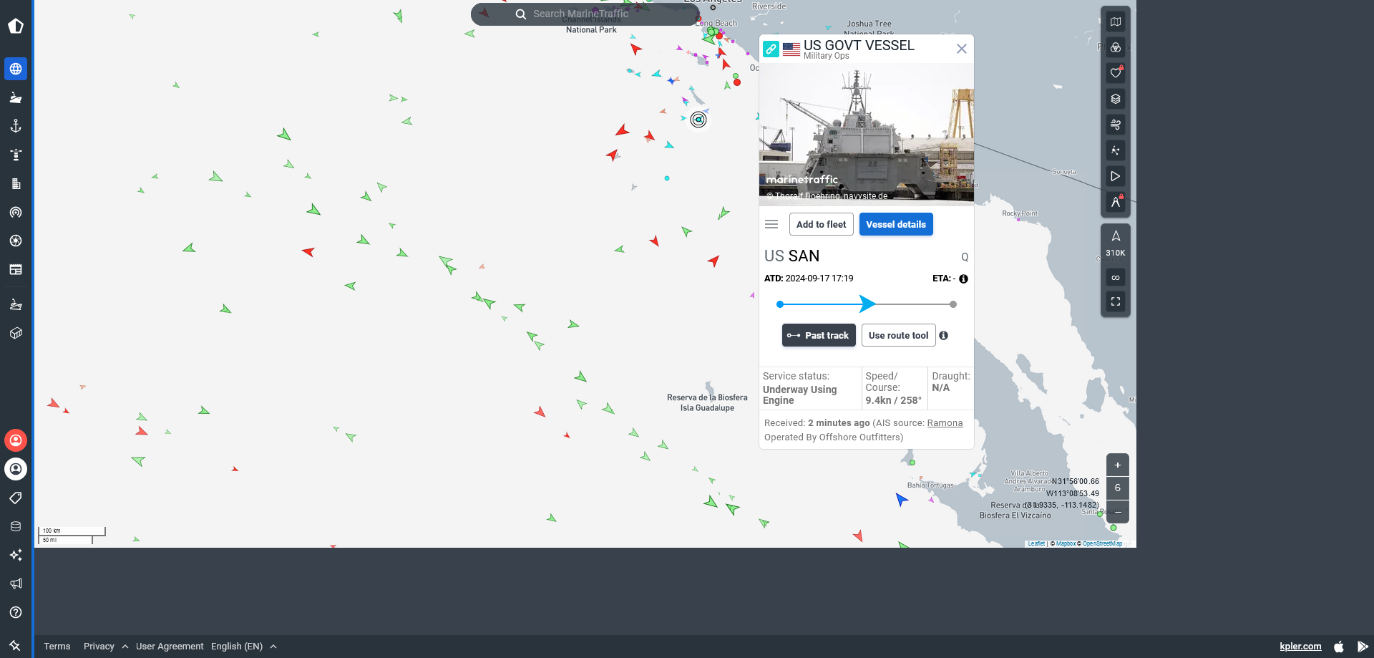
Task: Open the help question mark icon
Action: click(x=16, y=612)
